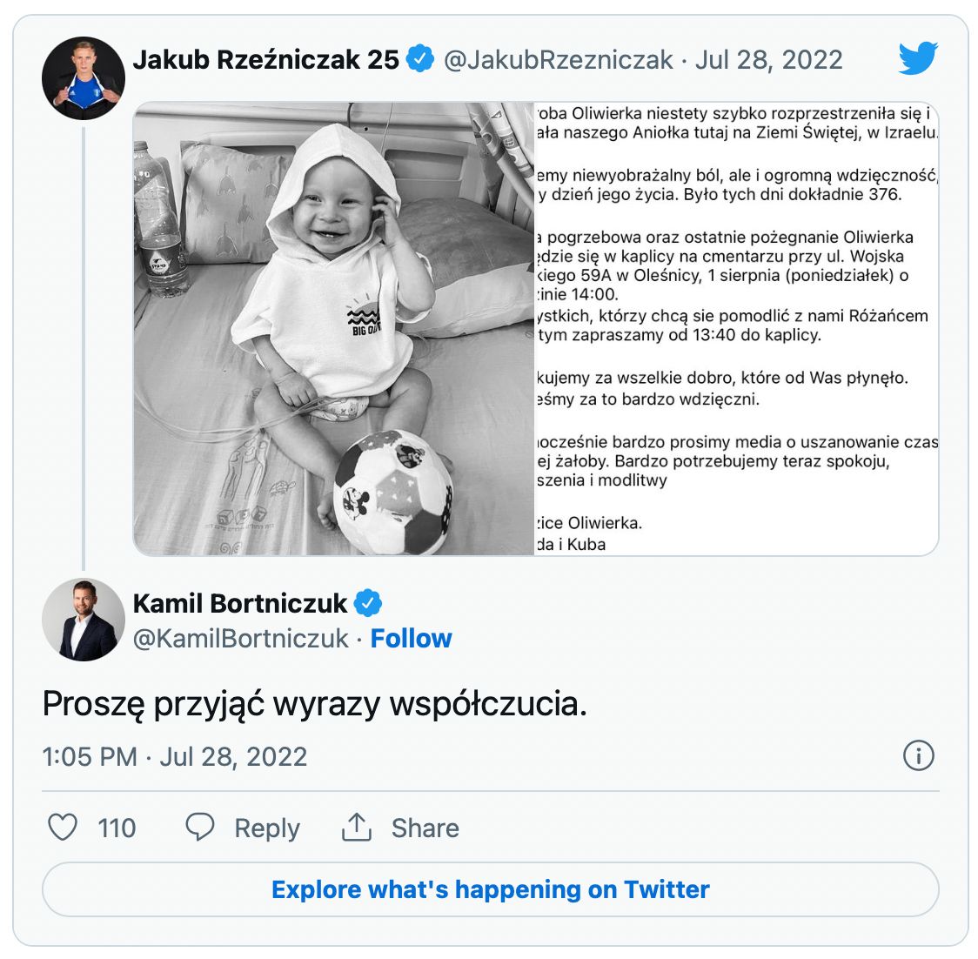Open the @JakubRzezniczak handle link
The width and height of the screenshot is (978, 959).
558,59
